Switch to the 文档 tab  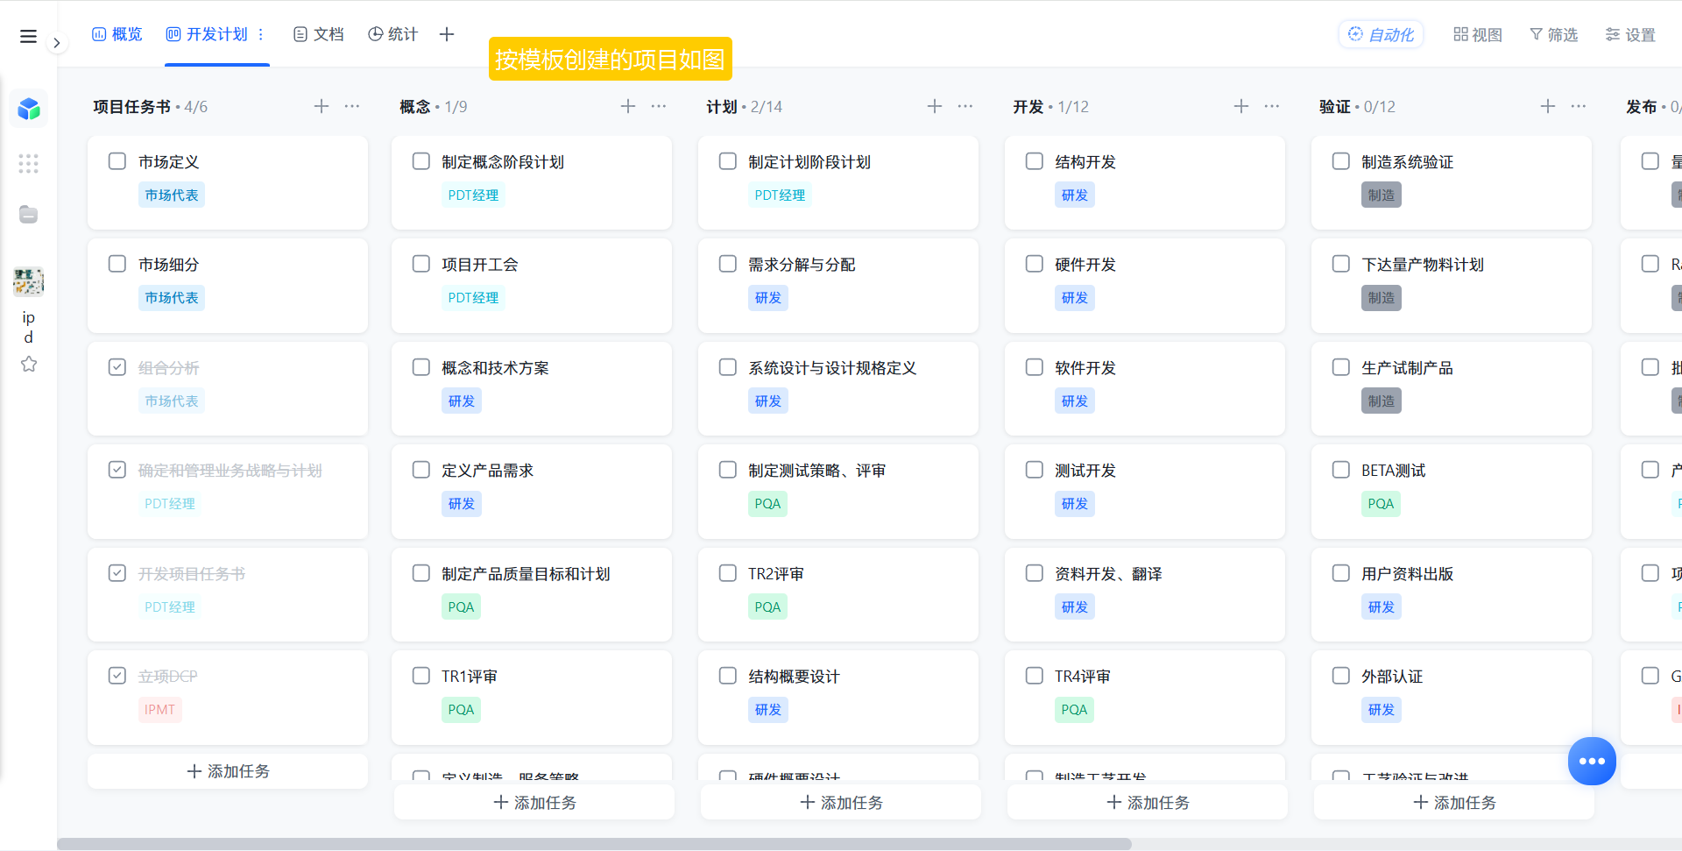tap(319, 34)
